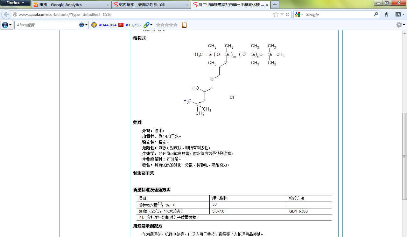This screenshot has width=407, height=237.
Task: Expand the address bar history dropdown arrow
Action: [x=282, y=15]
